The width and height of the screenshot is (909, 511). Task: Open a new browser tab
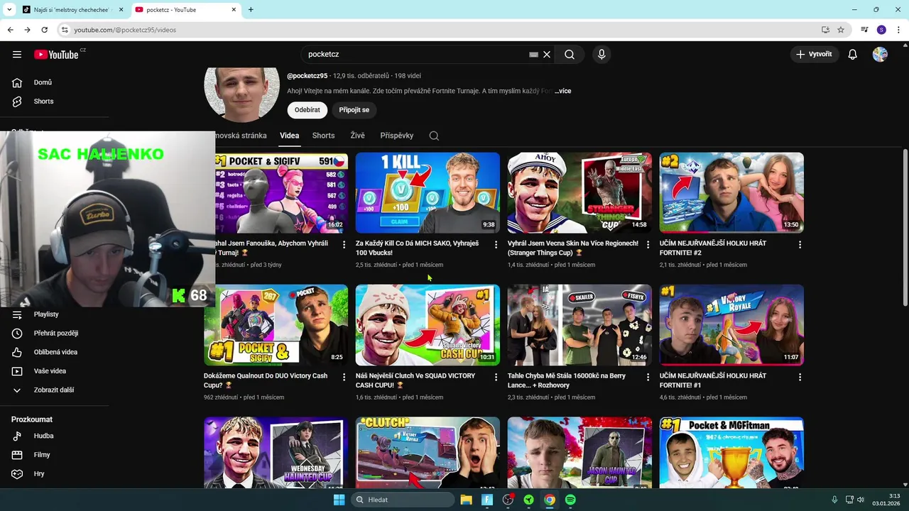tap(251, 10)
